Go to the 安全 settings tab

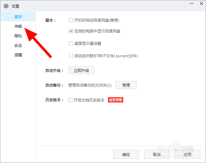tap(18, 46)
